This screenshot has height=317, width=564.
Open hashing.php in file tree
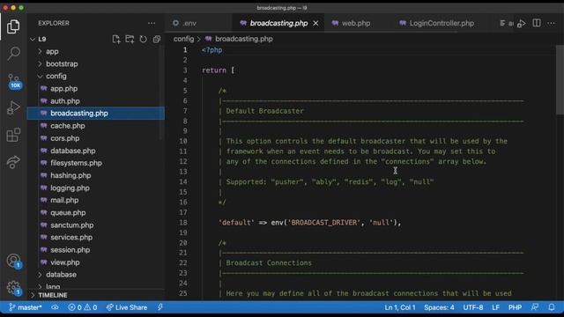tap(70, 175)
